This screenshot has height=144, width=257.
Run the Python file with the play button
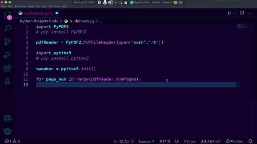(230, 13)
